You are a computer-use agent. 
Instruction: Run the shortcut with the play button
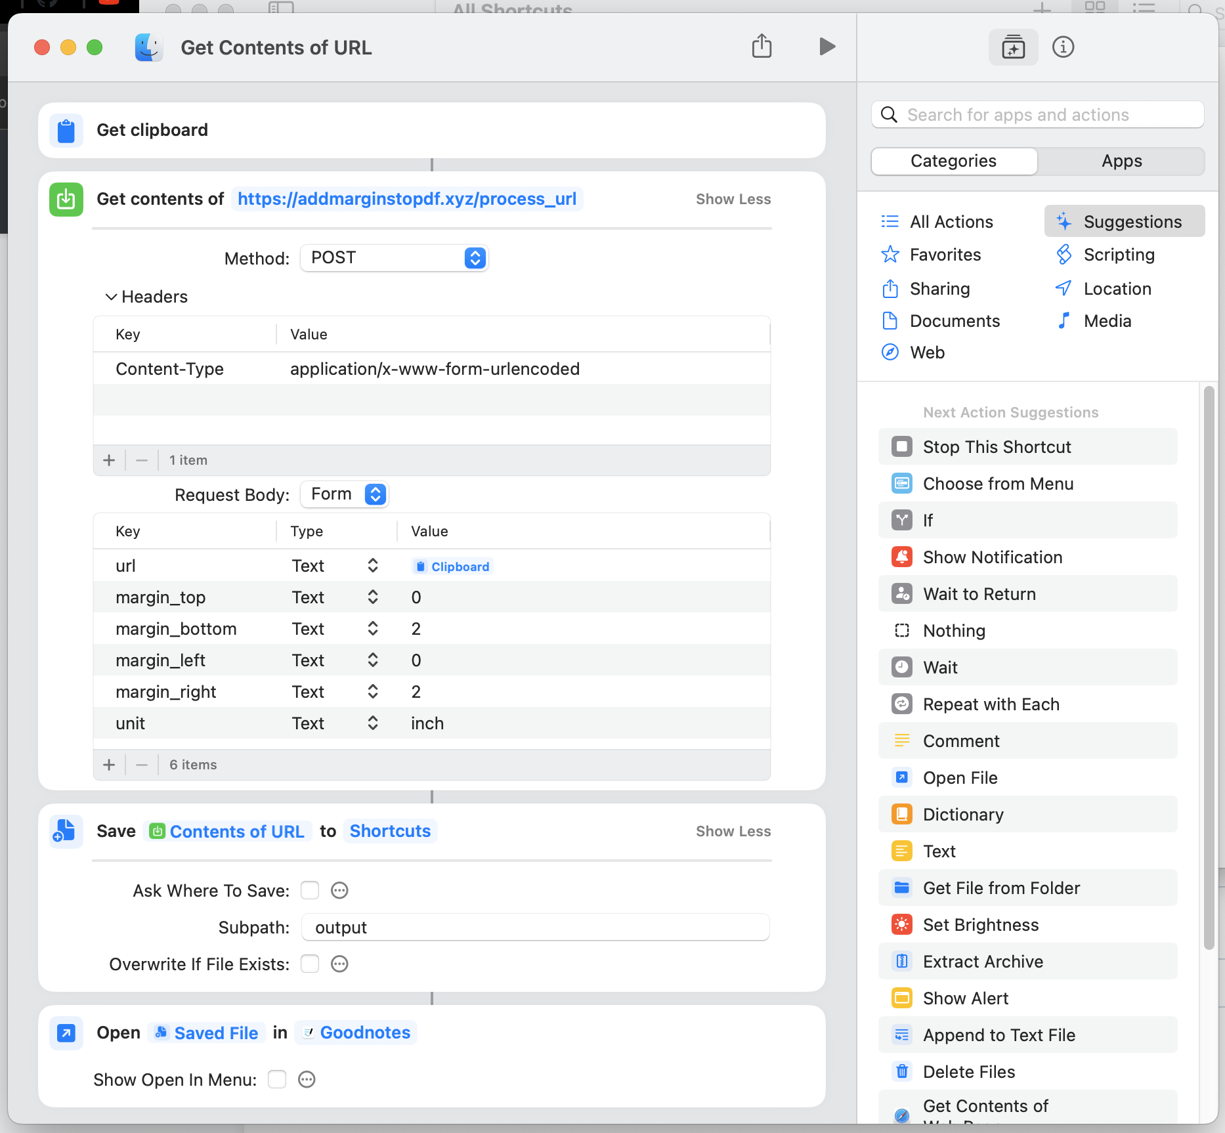click(x=827, y=47)
